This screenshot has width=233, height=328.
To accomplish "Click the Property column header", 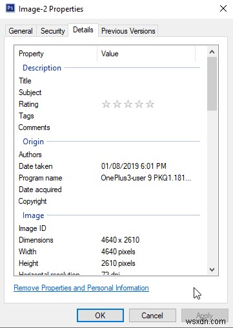I will click(56, 54).
